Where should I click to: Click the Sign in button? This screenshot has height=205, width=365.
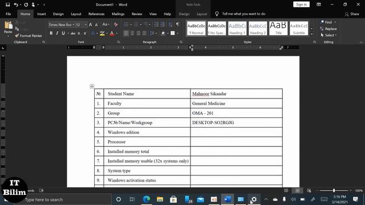(302, 5)
